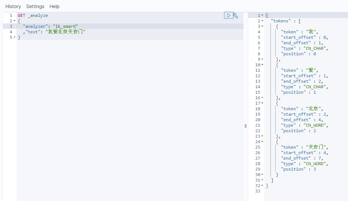The width and height of the screenshot is (348, 201).
Task: Click the 我爱北京天安门 text value
Action: pyautogui.click(x=65, y=32)
